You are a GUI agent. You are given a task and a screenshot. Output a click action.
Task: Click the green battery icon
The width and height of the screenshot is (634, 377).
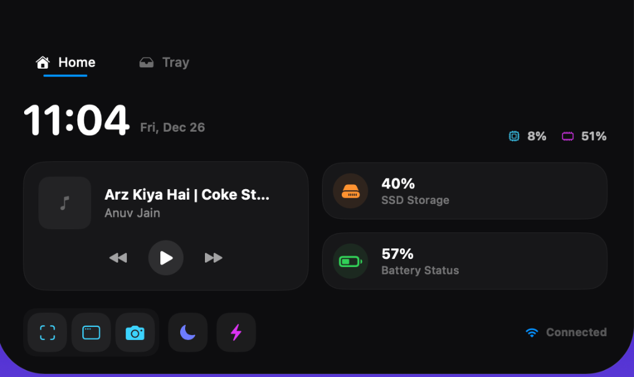[x=350, y=261]
